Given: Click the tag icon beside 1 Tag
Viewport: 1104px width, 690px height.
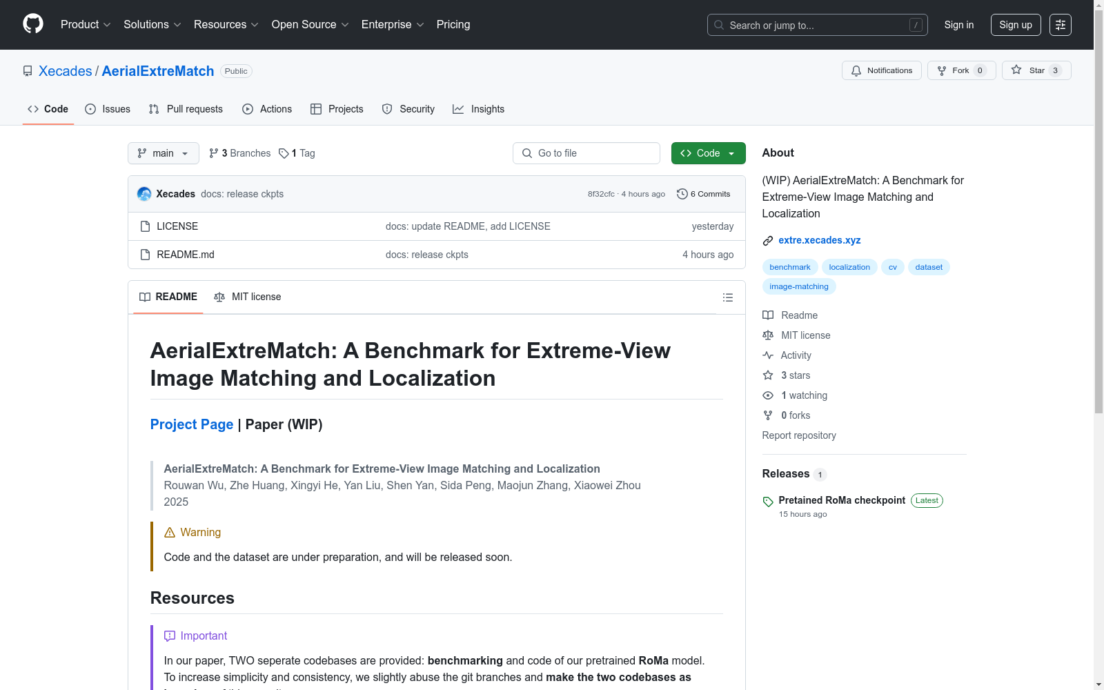Looking at the screenshot, I should (x=284, y=153).
